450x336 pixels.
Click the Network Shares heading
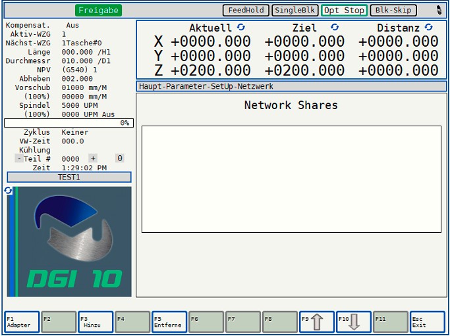291,105
